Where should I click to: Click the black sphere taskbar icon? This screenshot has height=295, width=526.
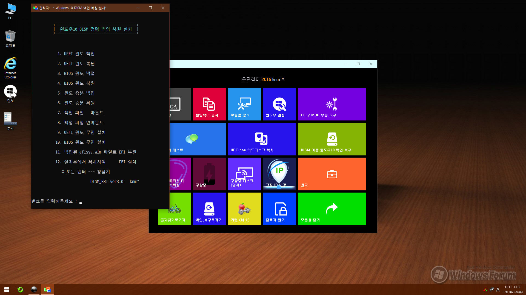(34, 290)
